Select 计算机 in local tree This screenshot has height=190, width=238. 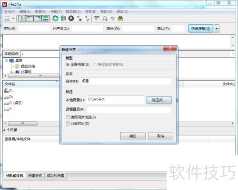[x=26, y=72]
